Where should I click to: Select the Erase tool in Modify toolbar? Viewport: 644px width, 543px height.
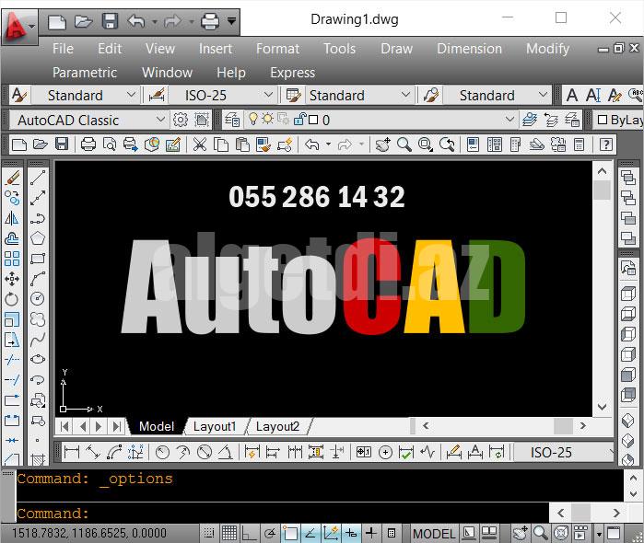(12, 179)
